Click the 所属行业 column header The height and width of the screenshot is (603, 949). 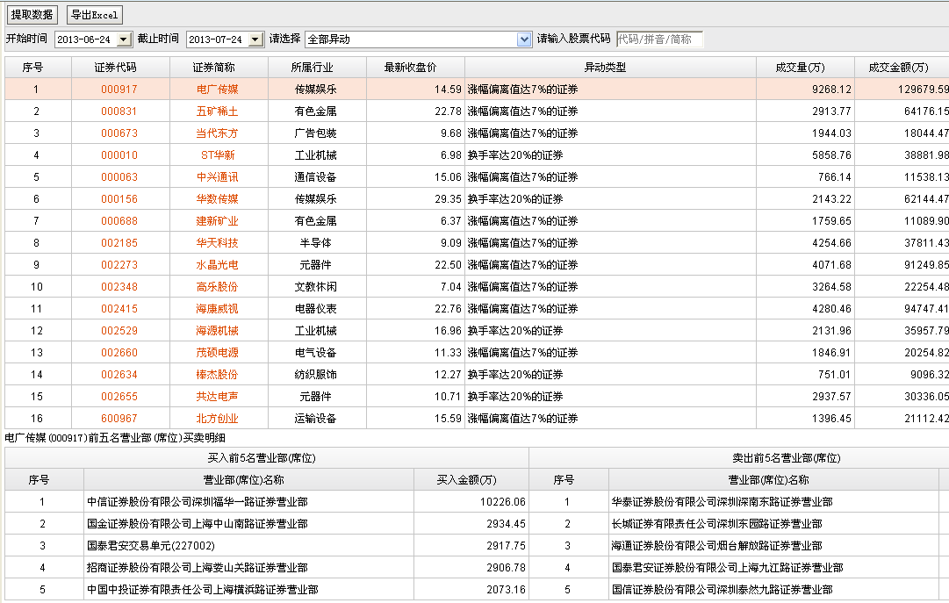click(315, 68)
